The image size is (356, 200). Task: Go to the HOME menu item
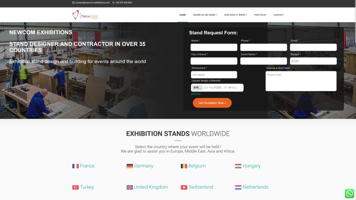(183, 15)
